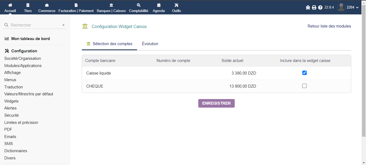Follow the Retour liste des modules link
This screenshot has height=165, width=366.
(329, 26)
